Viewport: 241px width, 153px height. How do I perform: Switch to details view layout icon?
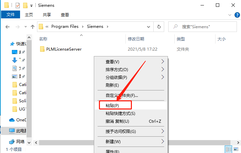coord(229,149)
